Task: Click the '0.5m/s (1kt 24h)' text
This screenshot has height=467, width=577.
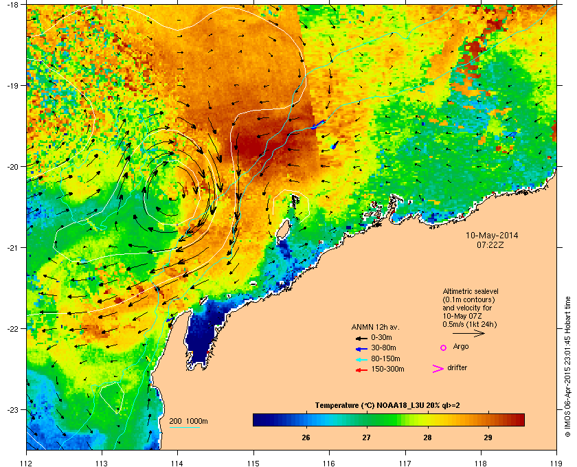Action: pos(470,325)
